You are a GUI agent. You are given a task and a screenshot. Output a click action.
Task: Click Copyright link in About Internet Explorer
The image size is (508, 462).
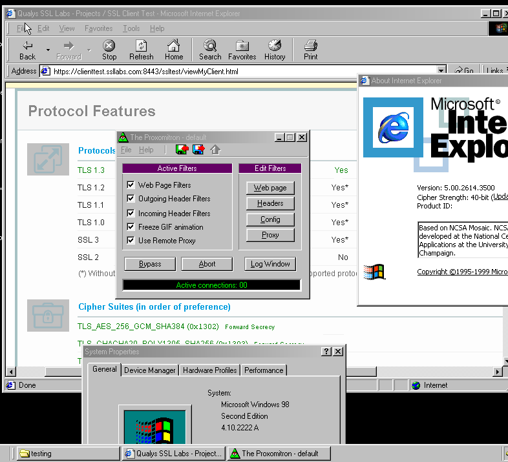[x=462, y=272]
